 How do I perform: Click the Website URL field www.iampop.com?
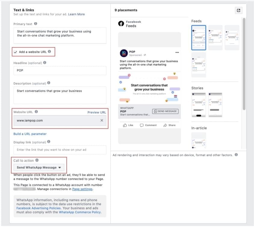60,120
